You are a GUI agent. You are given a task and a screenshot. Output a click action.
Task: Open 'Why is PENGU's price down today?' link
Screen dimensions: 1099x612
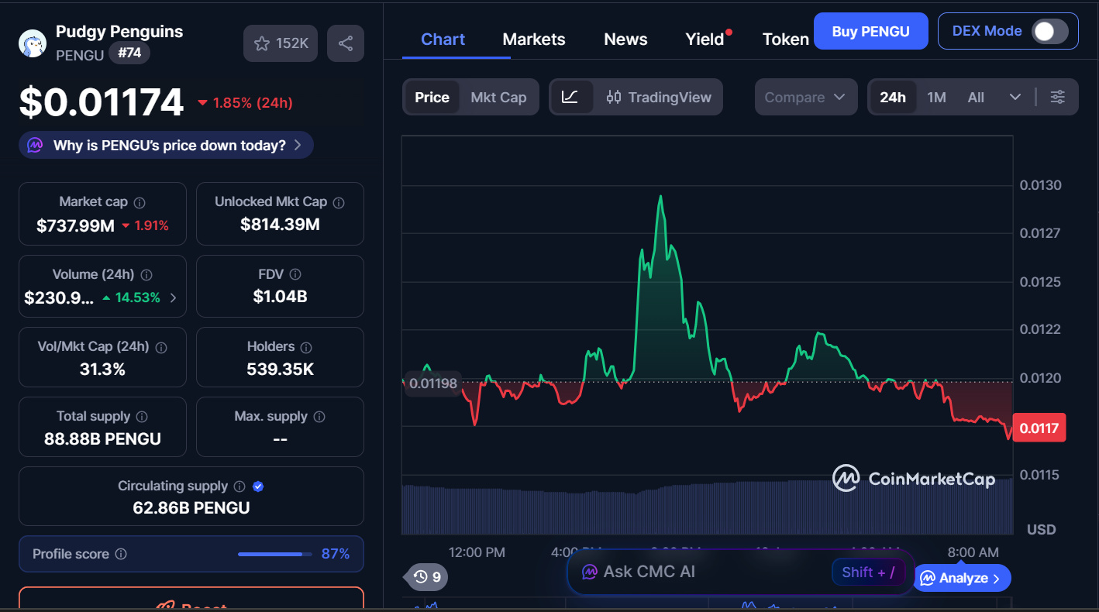tap(165, 145)
